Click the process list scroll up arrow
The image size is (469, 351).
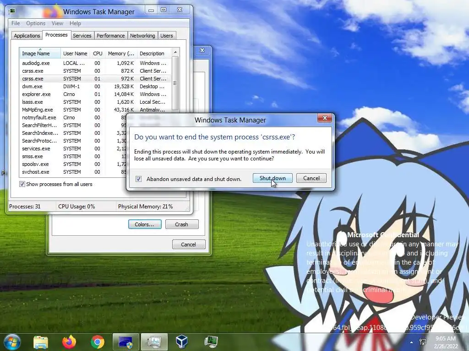(175, 52)
